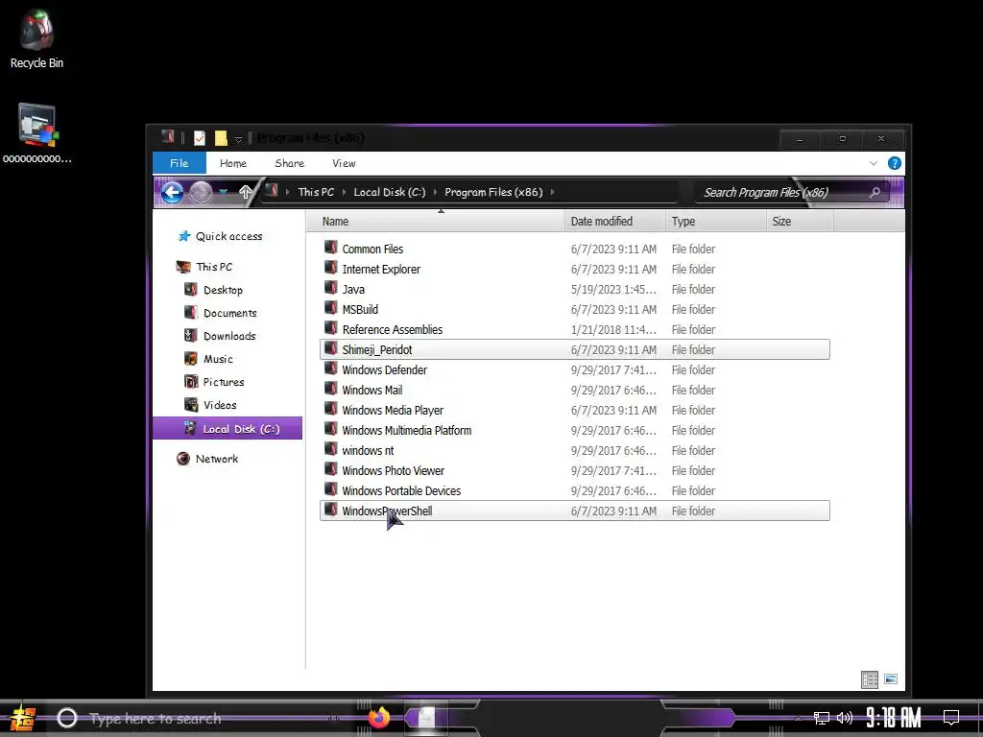The image size is (983, 737).
Task: Select the Shimeji_Peridot folder icon
Action: coord(331,349)
